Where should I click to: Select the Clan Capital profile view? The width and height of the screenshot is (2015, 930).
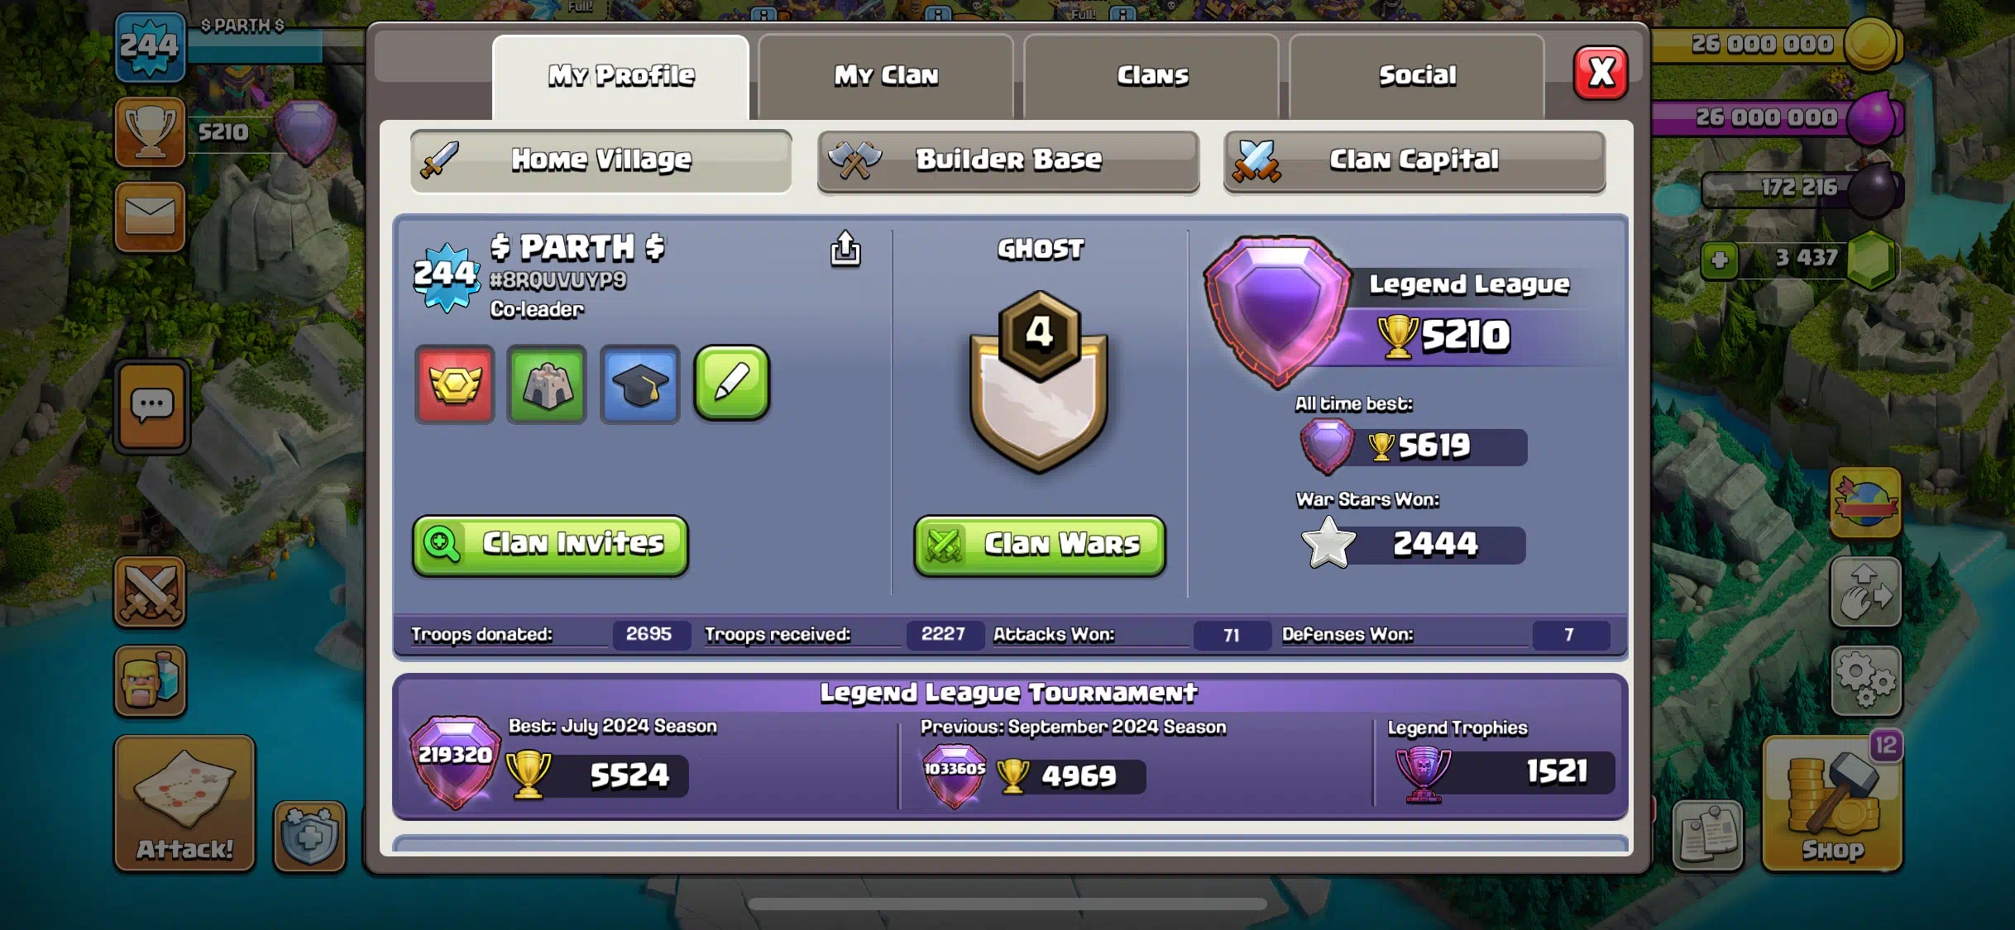pos(1414,160)
